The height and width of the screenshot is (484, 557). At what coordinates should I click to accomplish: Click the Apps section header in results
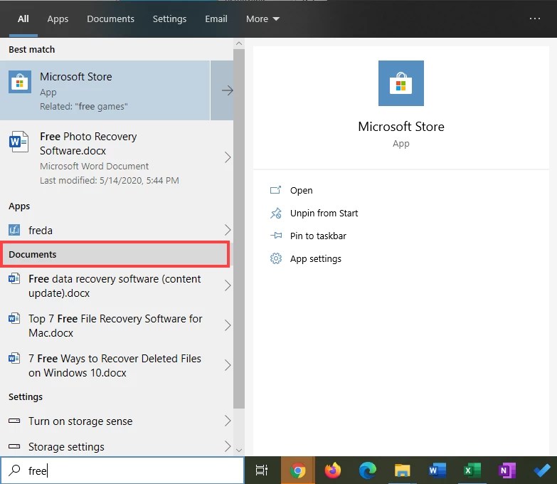(19, 206)
